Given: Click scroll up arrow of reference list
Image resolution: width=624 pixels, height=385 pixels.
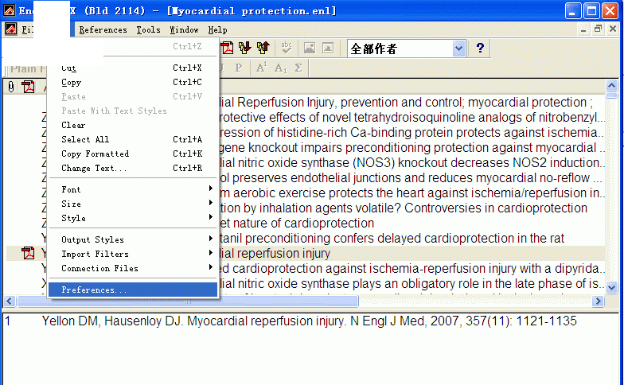Looking at the screenshot, I should click(611, 85).
